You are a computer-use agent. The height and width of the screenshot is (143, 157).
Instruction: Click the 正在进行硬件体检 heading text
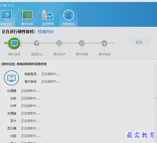pos(19,32)
